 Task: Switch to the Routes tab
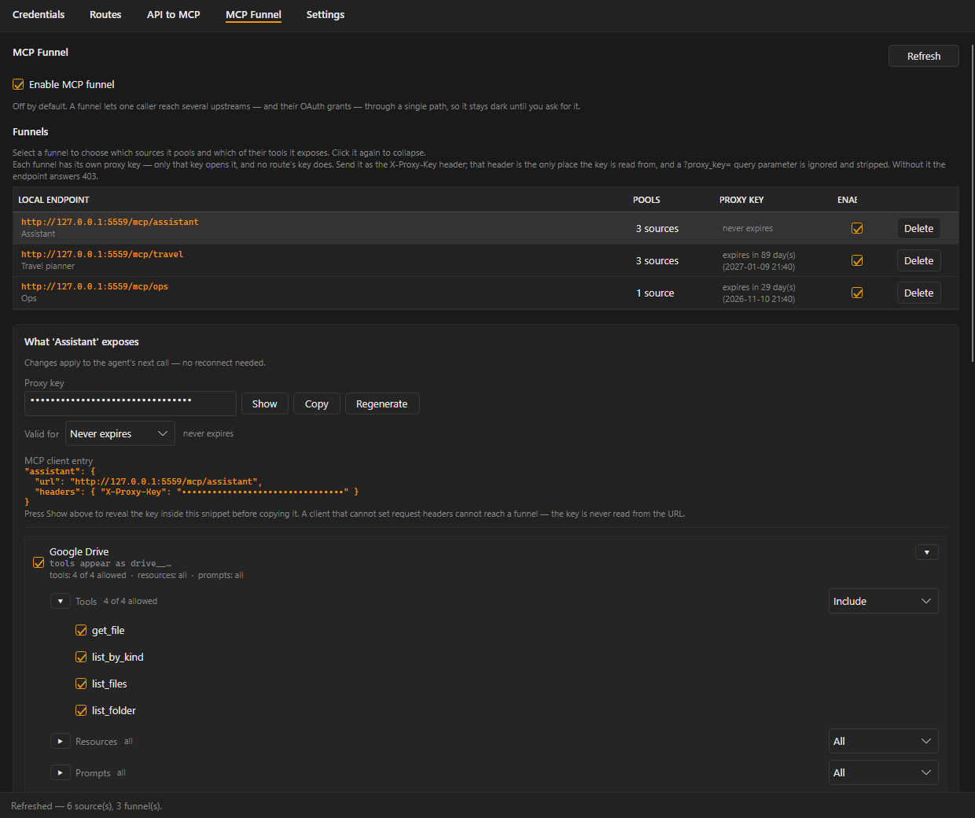[105, 15]
